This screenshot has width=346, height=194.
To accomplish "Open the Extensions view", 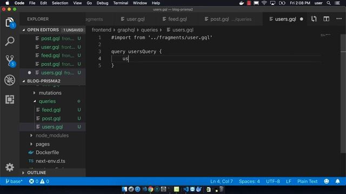I will click(10, 99).
